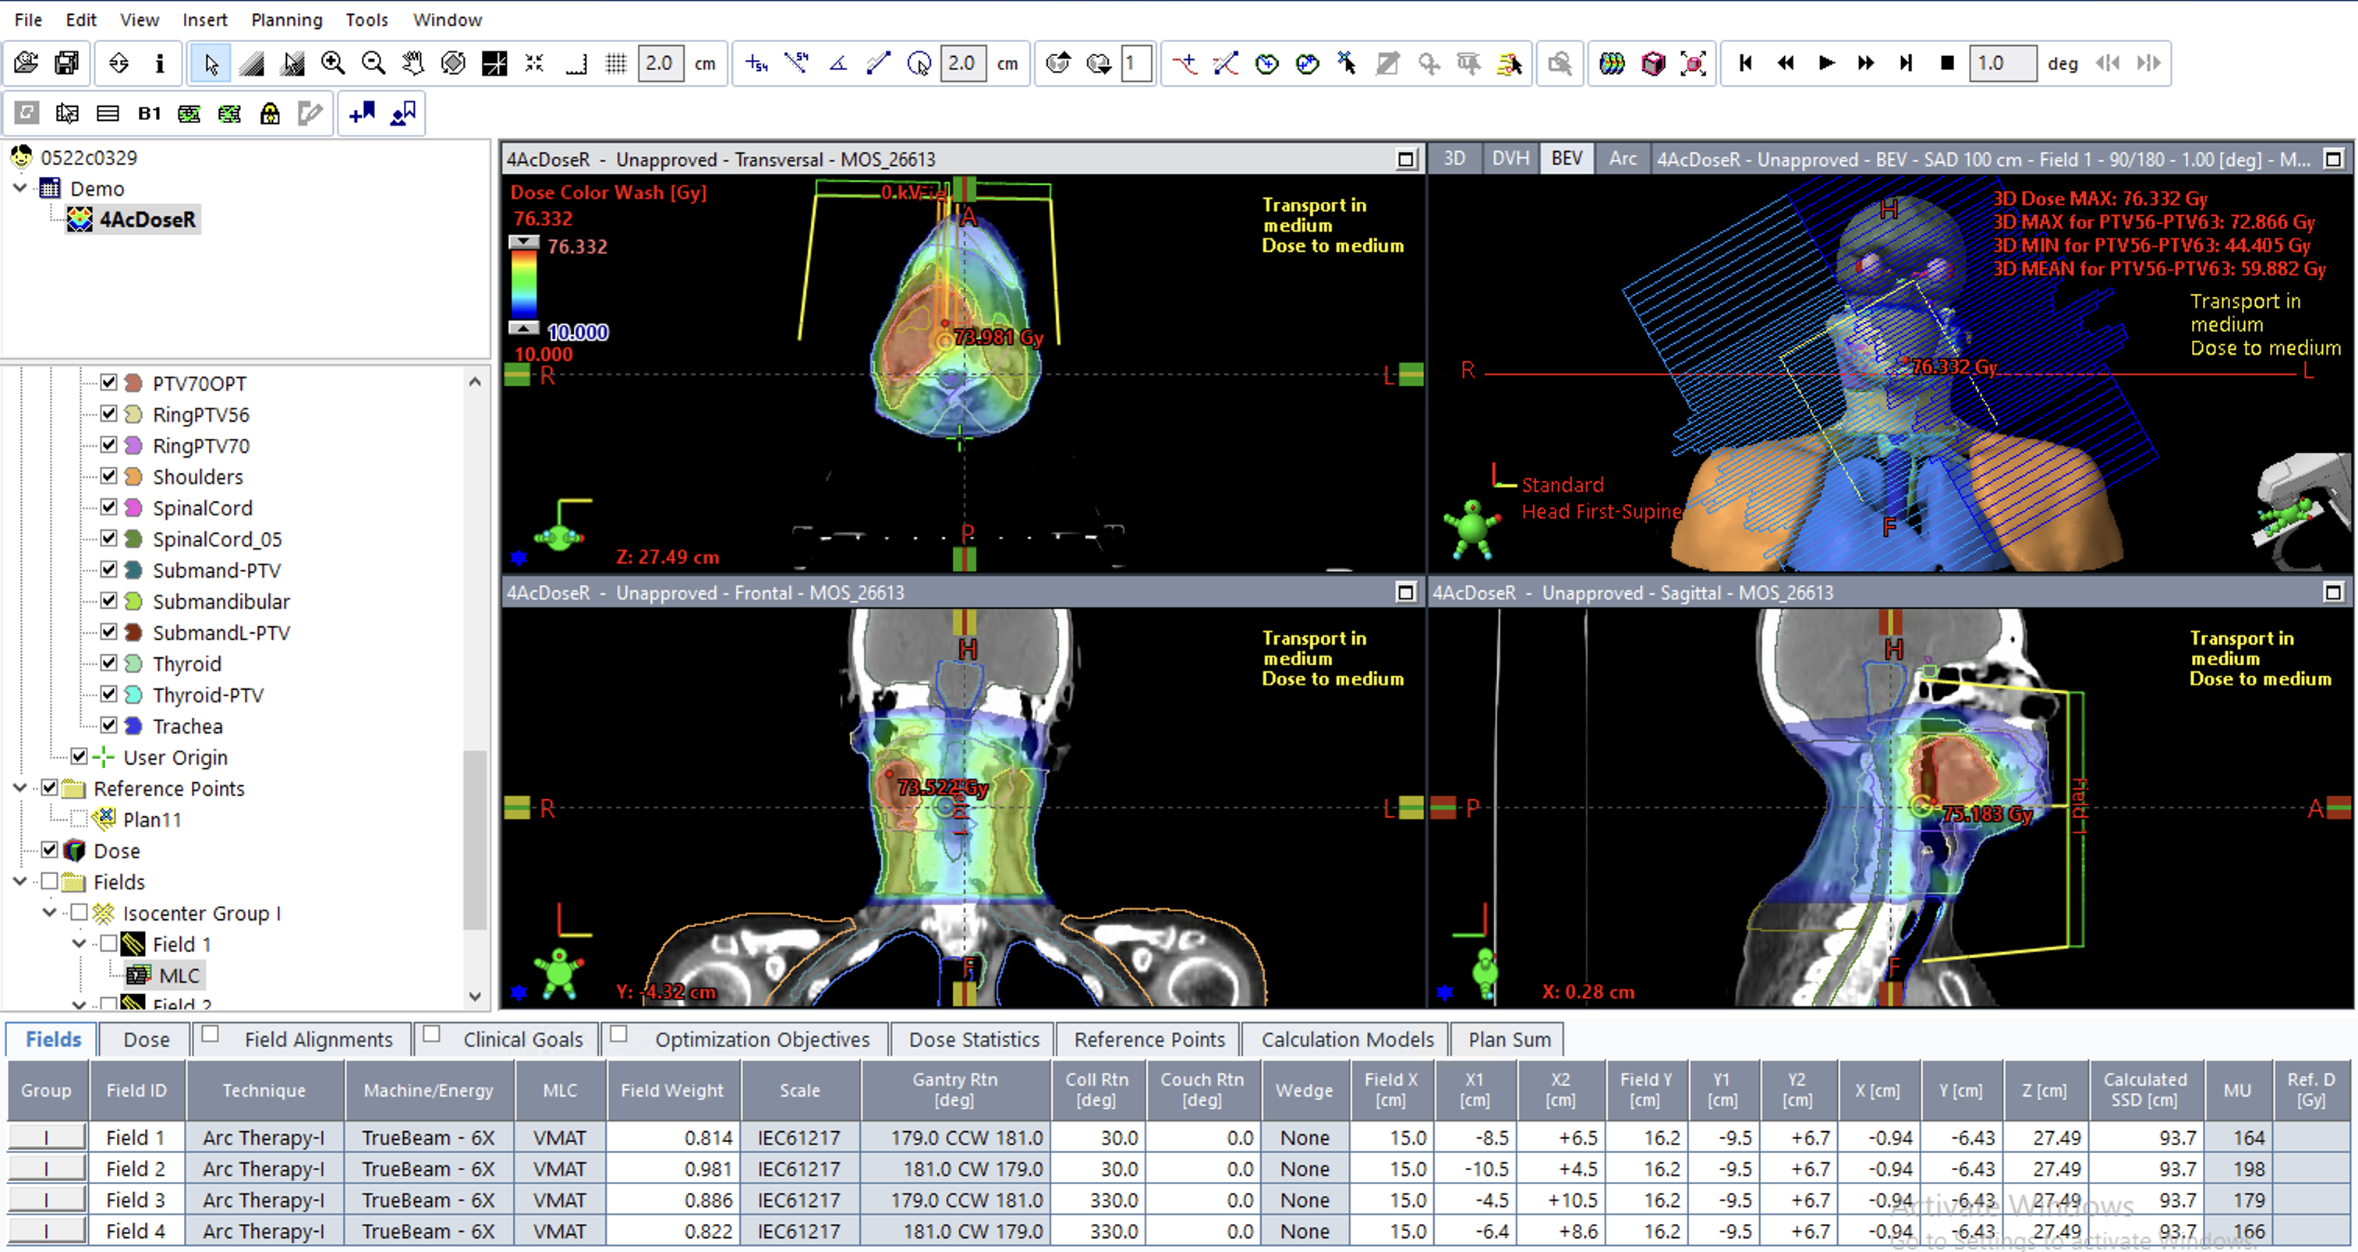Image resolution: width=2358 pixels, height=1252 pixels.
Task: Click the add bookmark icon
Action: [x=362, y=112]
